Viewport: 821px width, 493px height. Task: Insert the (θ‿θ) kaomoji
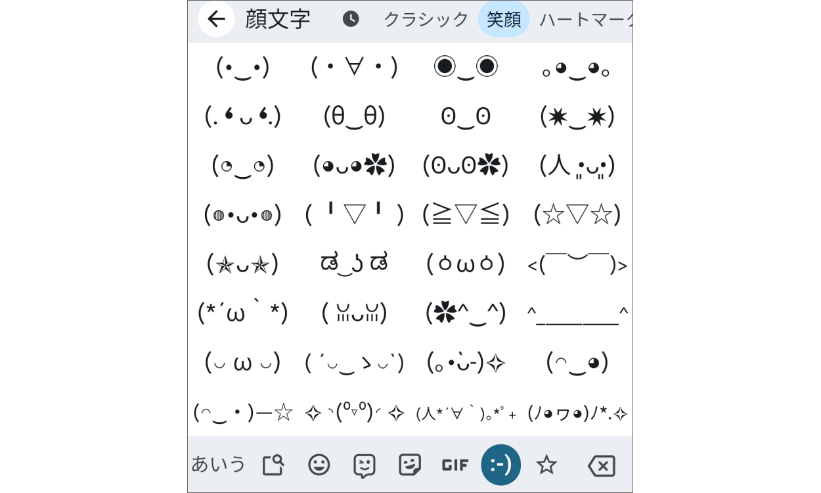tap(354, 116)
